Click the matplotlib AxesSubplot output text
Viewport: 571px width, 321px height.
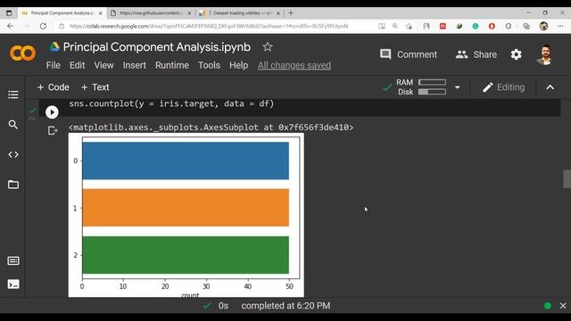(x=211, y=128)
